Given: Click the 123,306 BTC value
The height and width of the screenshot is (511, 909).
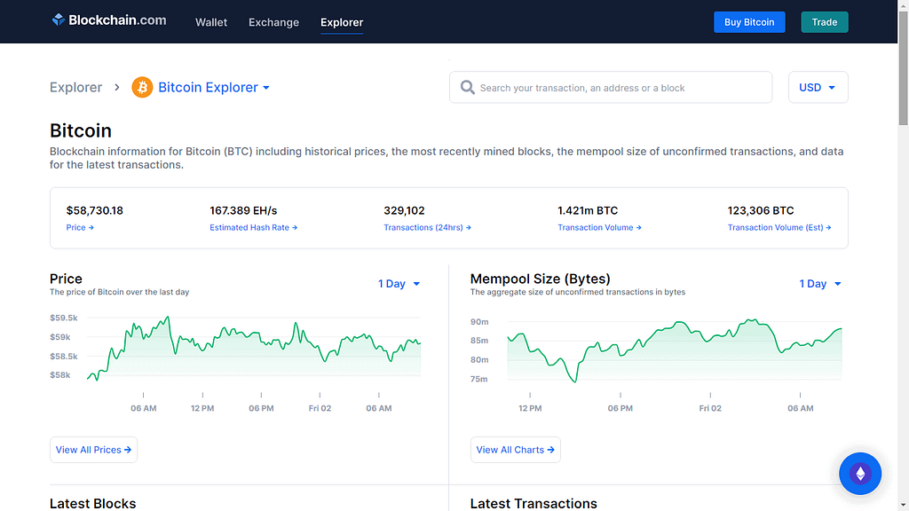Looking at the screenshot, I should [x=761, y=210].
